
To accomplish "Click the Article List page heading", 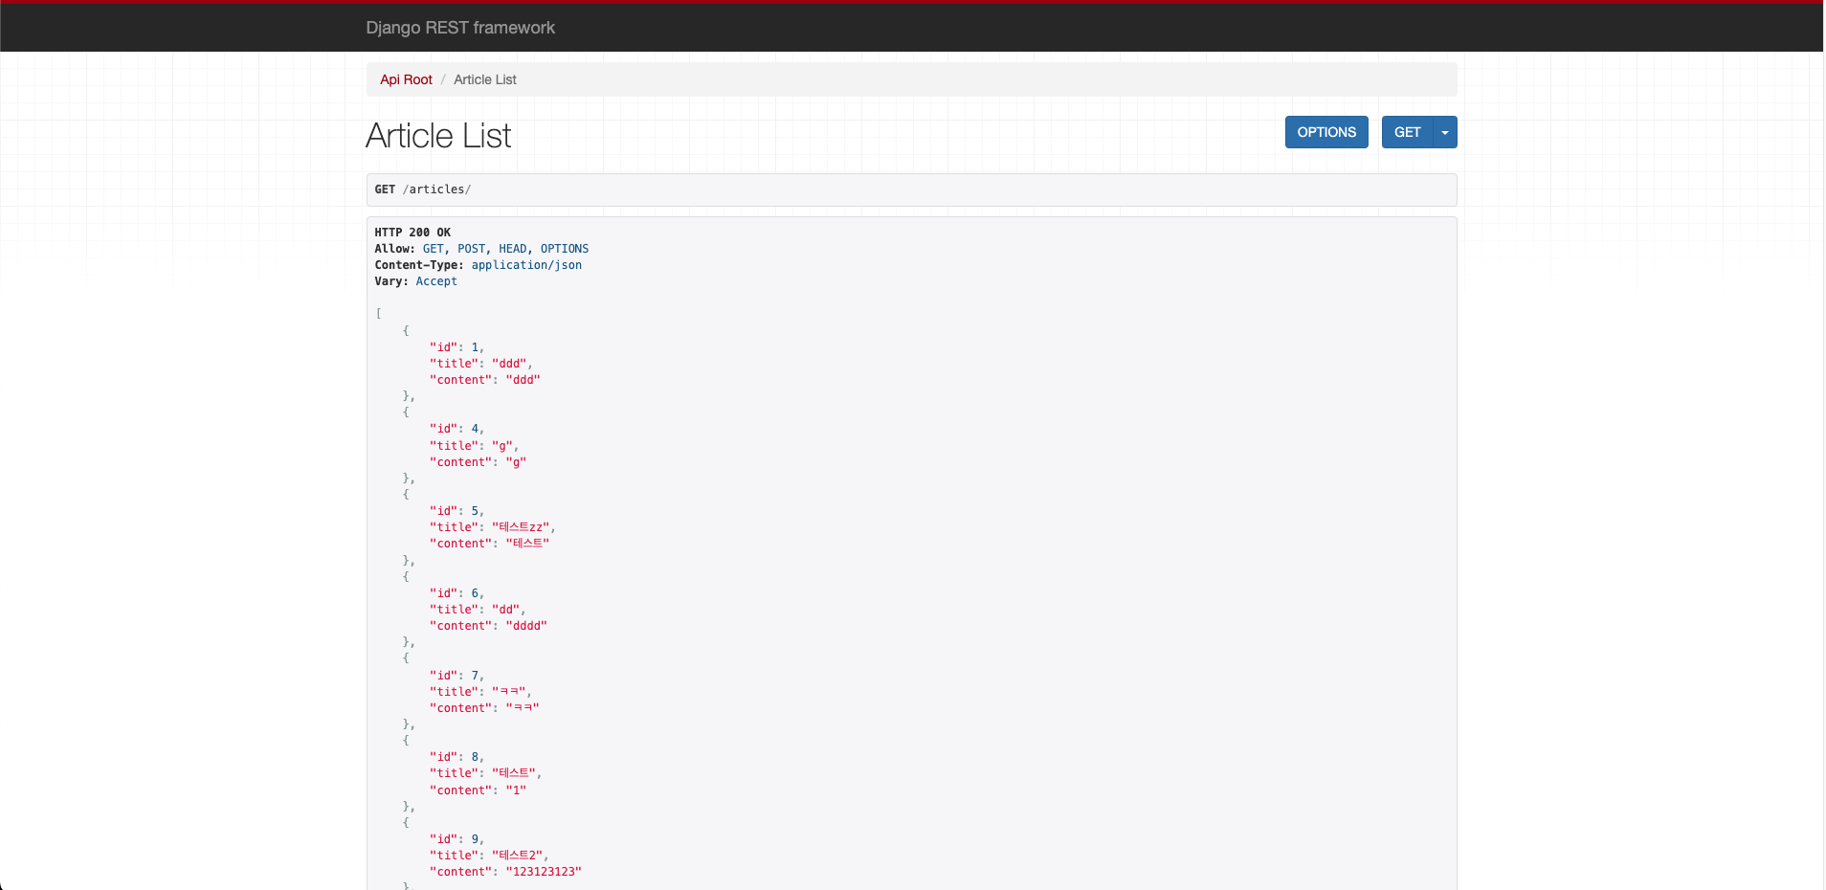I will 438,136.
